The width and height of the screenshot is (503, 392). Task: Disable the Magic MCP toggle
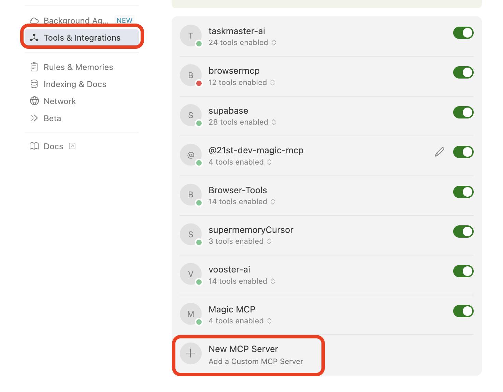click(x=463, y=311)
